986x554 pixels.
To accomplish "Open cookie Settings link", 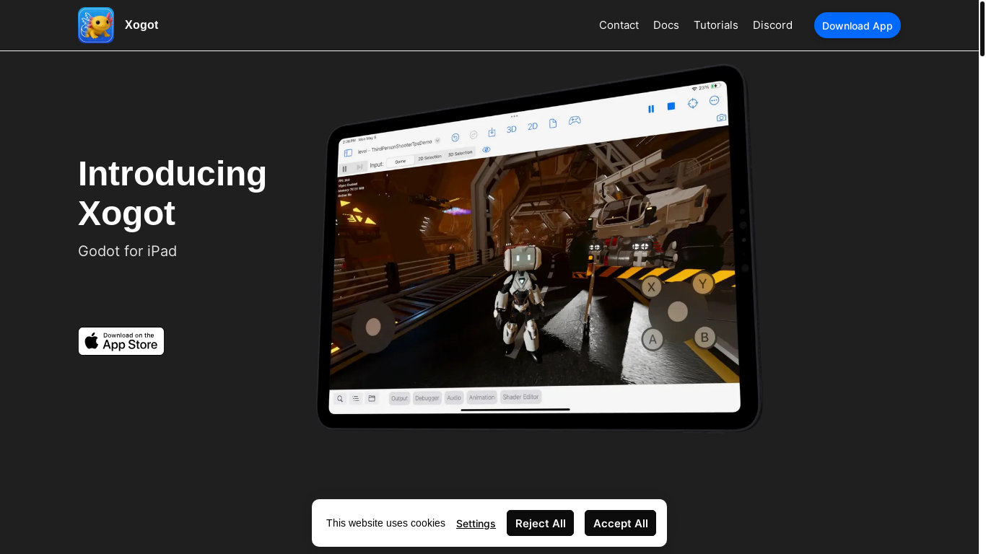I will [476, 524].
